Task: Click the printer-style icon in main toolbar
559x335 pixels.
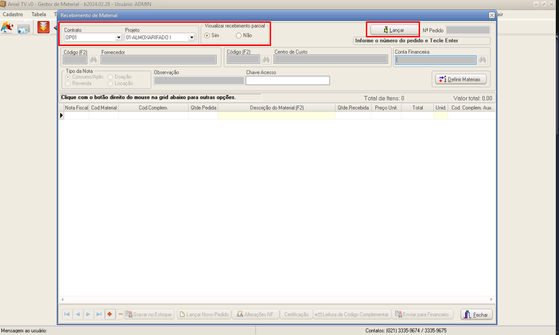Action: [x=24, y=28]
